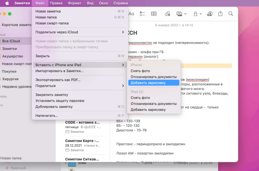Click the Диастола - 70-79 line

click(x=131, y=130)
